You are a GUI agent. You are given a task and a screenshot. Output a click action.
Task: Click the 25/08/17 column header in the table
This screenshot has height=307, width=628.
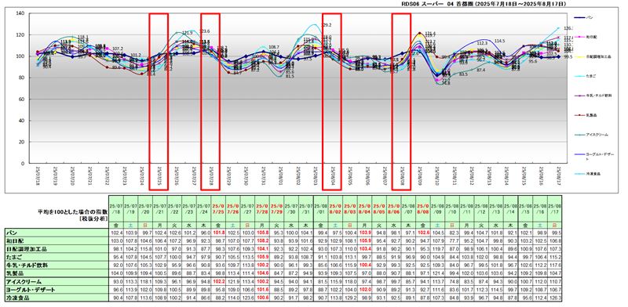click(x=555, y=208)
